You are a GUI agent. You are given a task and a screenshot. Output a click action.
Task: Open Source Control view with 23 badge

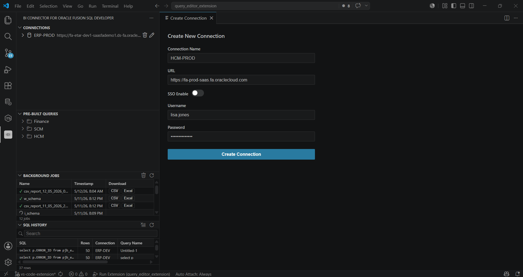click(x=8, y=53)
